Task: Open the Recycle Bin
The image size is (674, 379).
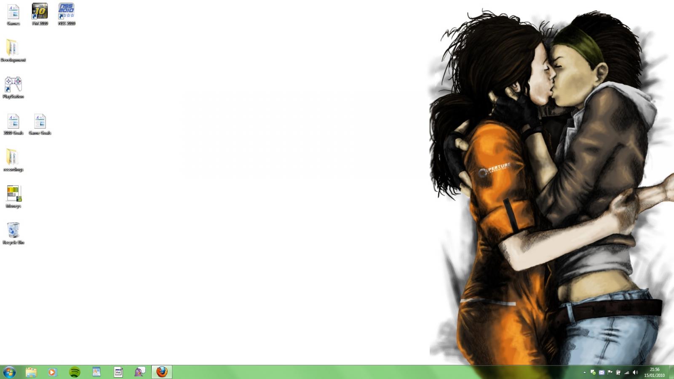Action: [x=13, y=232]
